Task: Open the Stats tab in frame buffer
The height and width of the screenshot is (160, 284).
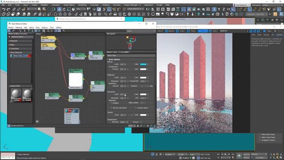Action: click(x=259, y=35)
